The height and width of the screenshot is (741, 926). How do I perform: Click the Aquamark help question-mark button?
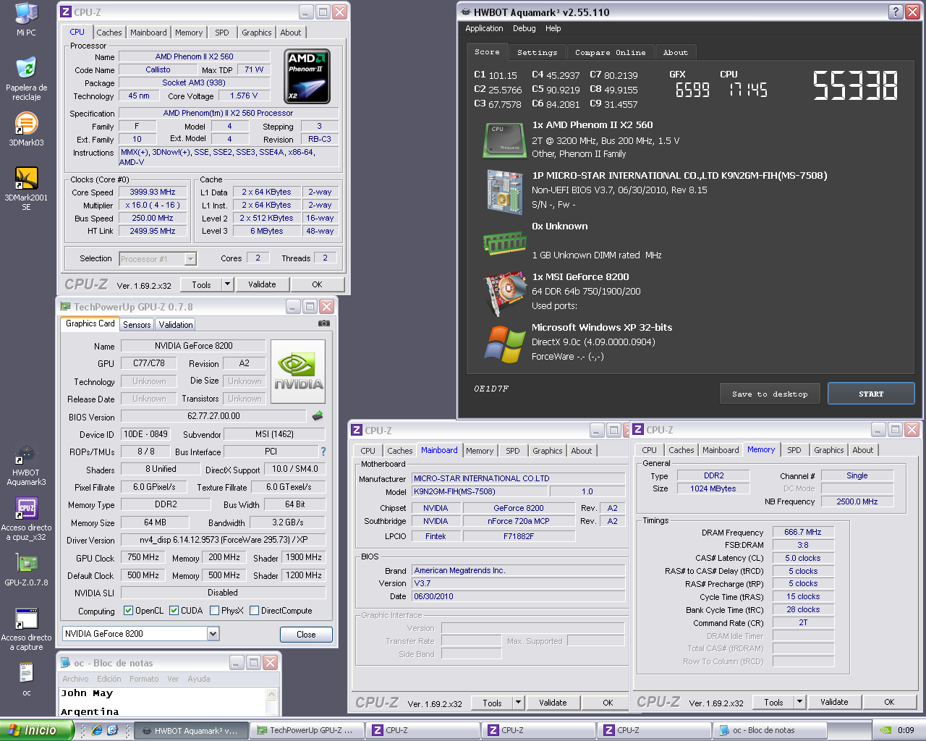[896, 12]
